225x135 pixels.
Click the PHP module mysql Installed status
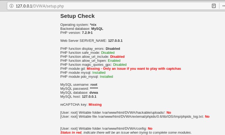pyautogui.click(x=99, y=72)
